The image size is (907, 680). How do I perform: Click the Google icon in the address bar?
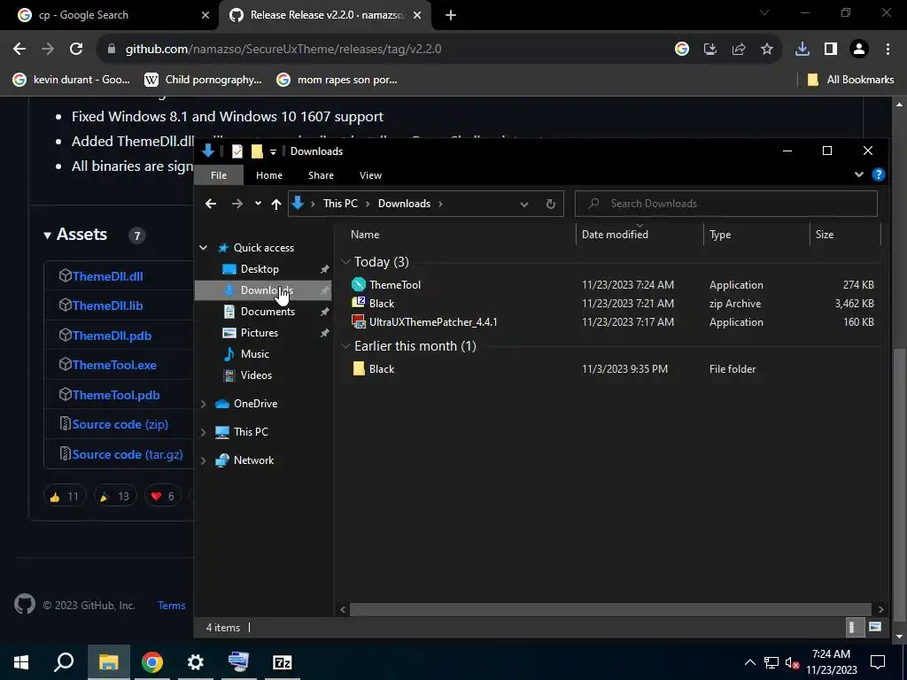[682, 50]
